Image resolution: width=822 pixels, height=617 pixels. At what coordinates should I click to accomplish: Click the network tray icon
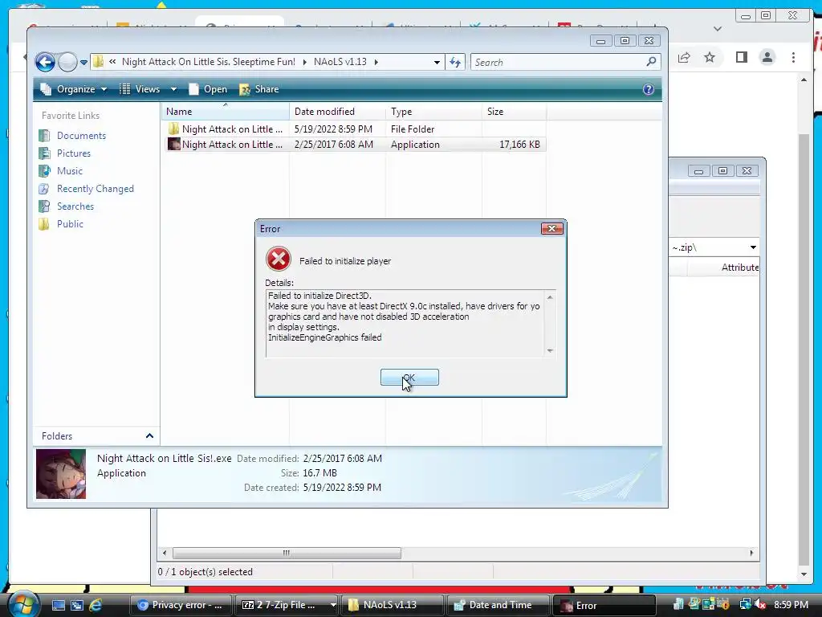pyautogui.click(x=745, y=605)
